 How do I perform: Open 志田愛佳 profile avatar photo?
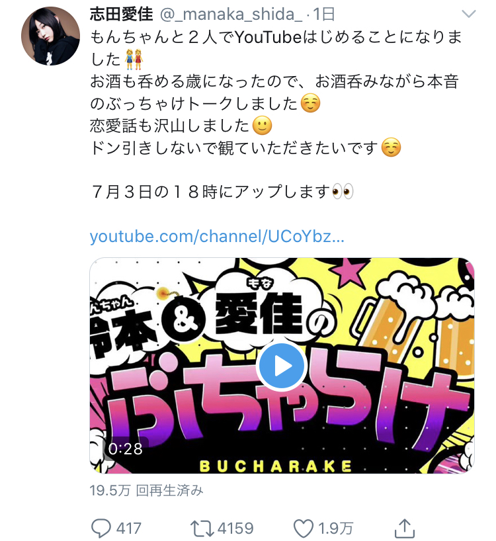tap(50, 36)
